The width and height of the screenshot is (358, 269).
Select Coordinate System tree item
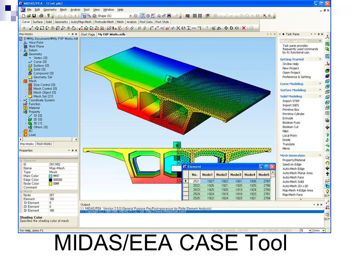(41, 101)
